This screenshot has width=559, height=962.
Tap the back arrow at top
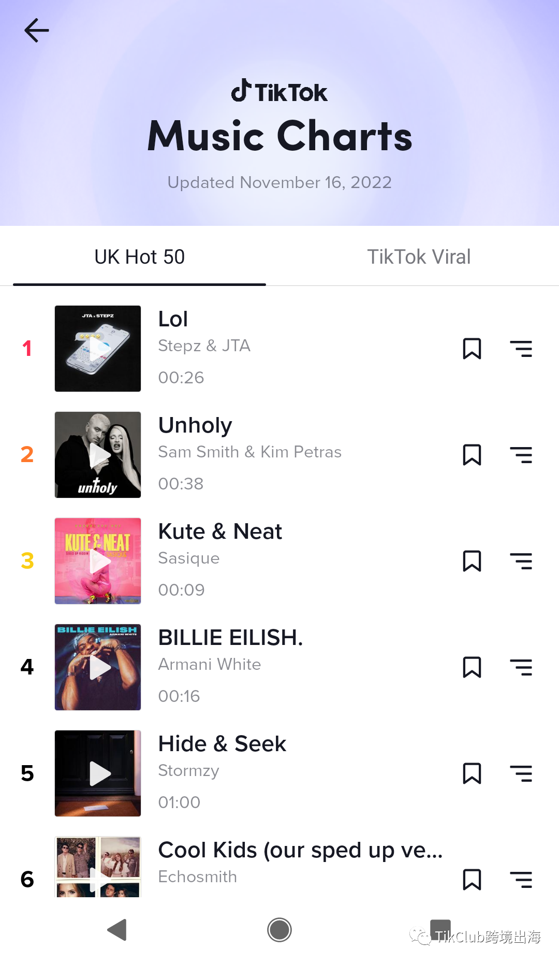(x=37, y=30)
